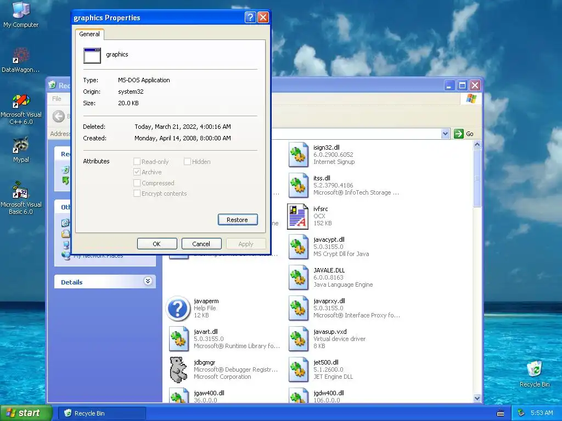Click the Windows flag logo in Recycle Bin
The height and width of the screenshot is (421, 562).
(471, 99)
